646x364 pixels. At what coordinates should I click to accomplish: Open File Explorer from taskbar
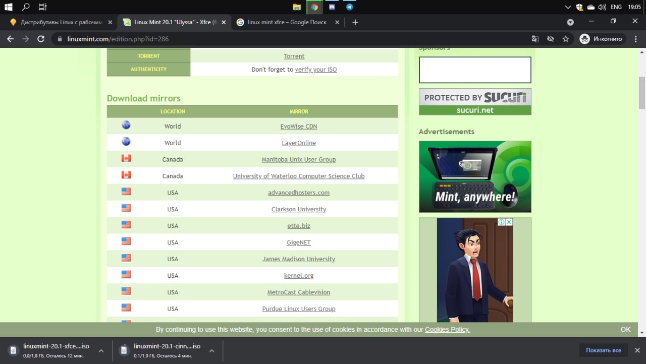pyautogui.click(x=297, y=7)
